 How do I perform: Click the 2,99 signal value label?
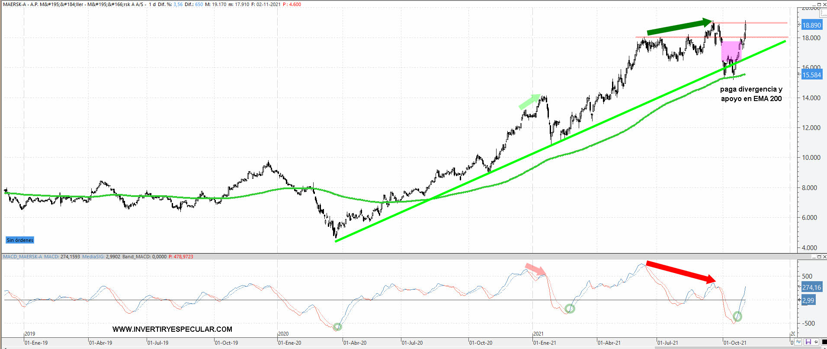click(x=808, y=300)
